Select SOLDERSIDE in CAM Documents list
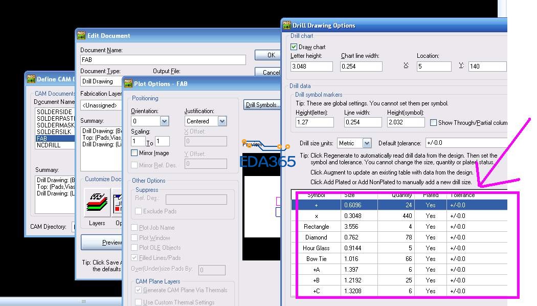Image resolution: width=537 pixels, height=306 pixels. 55,112
